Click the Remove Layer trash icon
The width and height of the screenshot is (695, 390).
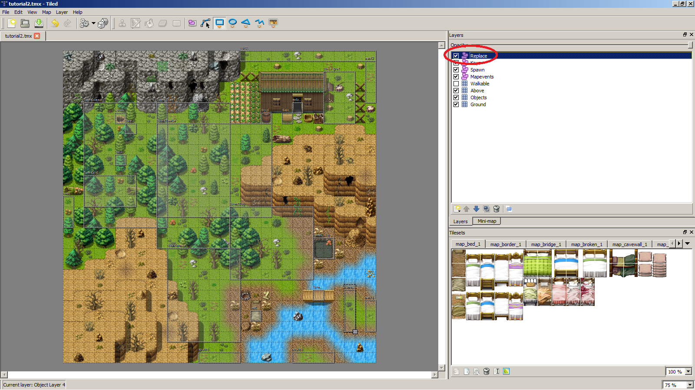(x=496, y=209)
